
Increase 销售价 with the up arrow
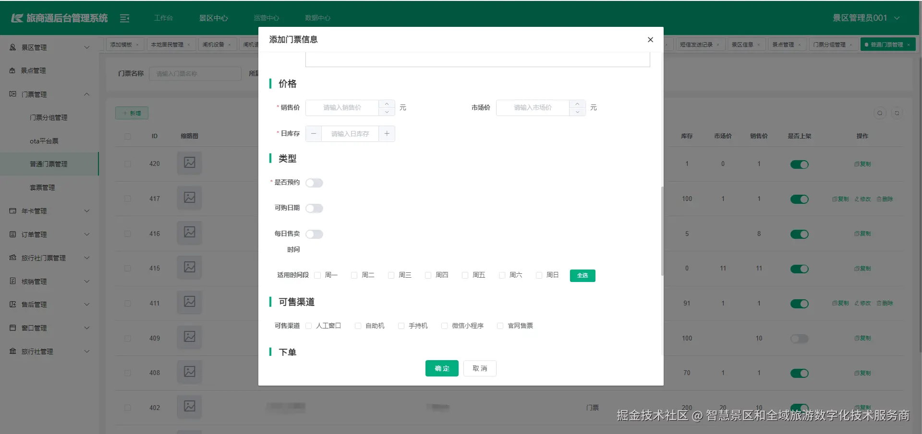pyautogui.click(x=387, y=104)
